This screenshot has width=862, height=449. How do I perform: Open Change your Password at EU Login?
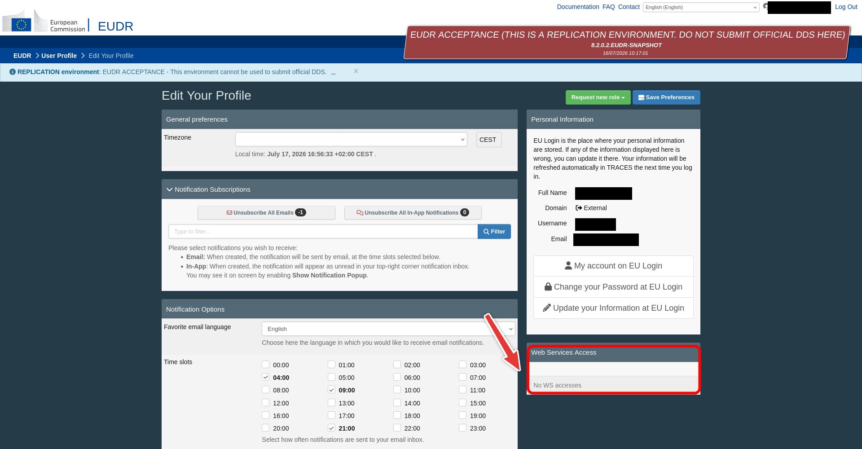pyautogui.click(x=613, y=287)
